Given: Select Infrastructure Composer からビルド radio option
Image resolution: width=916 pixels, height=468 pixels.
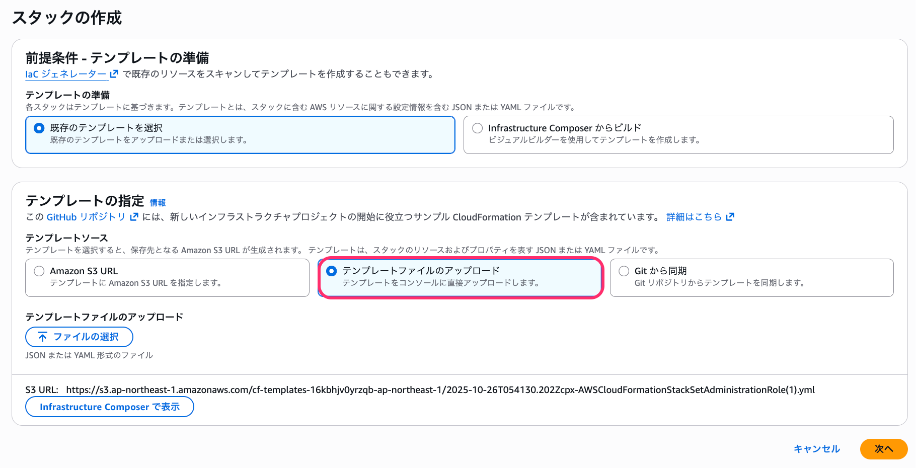Looking at the screenshot, I should [478, 128].
